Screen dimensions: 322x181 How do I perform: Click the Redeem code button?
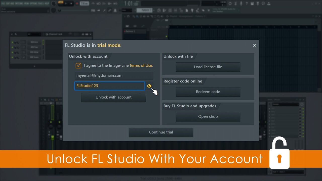pyautogui.click(x=208, y=92)
